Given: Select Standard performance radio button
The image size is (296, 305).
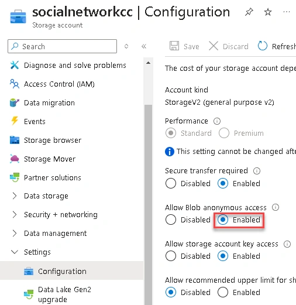Looking at the screenshot, I should 171,133.
